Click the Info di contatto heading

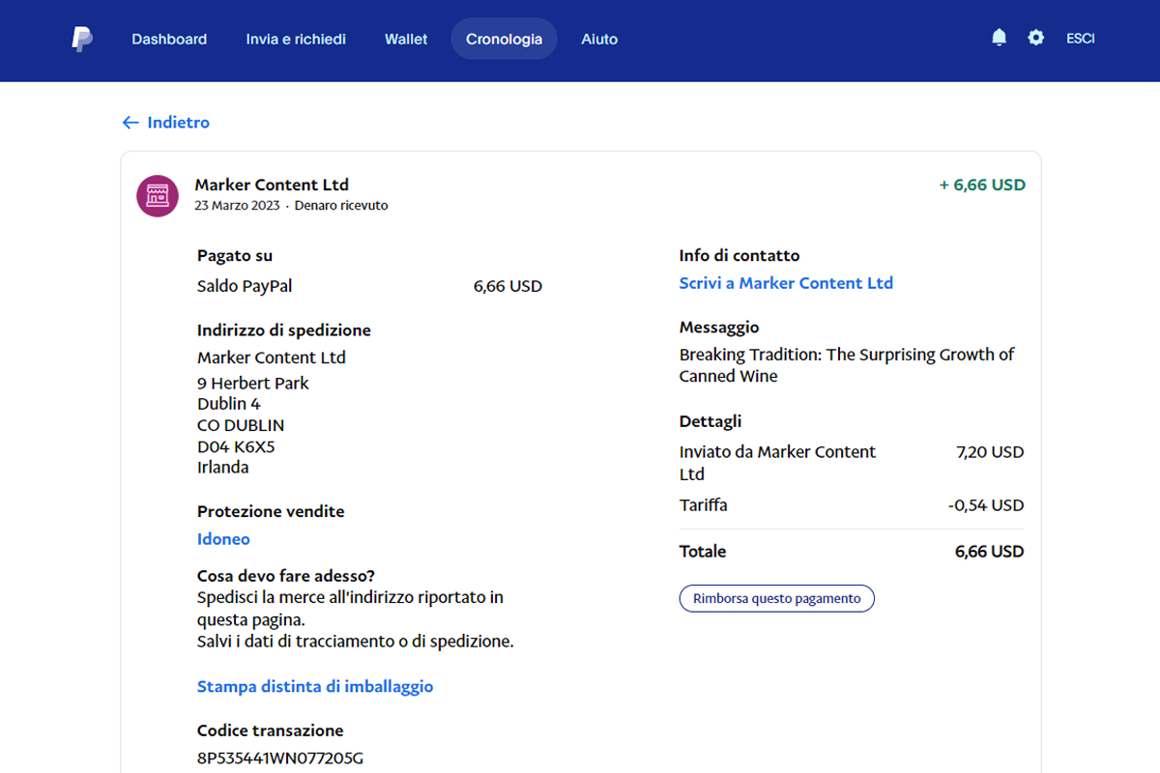point(739,256)
